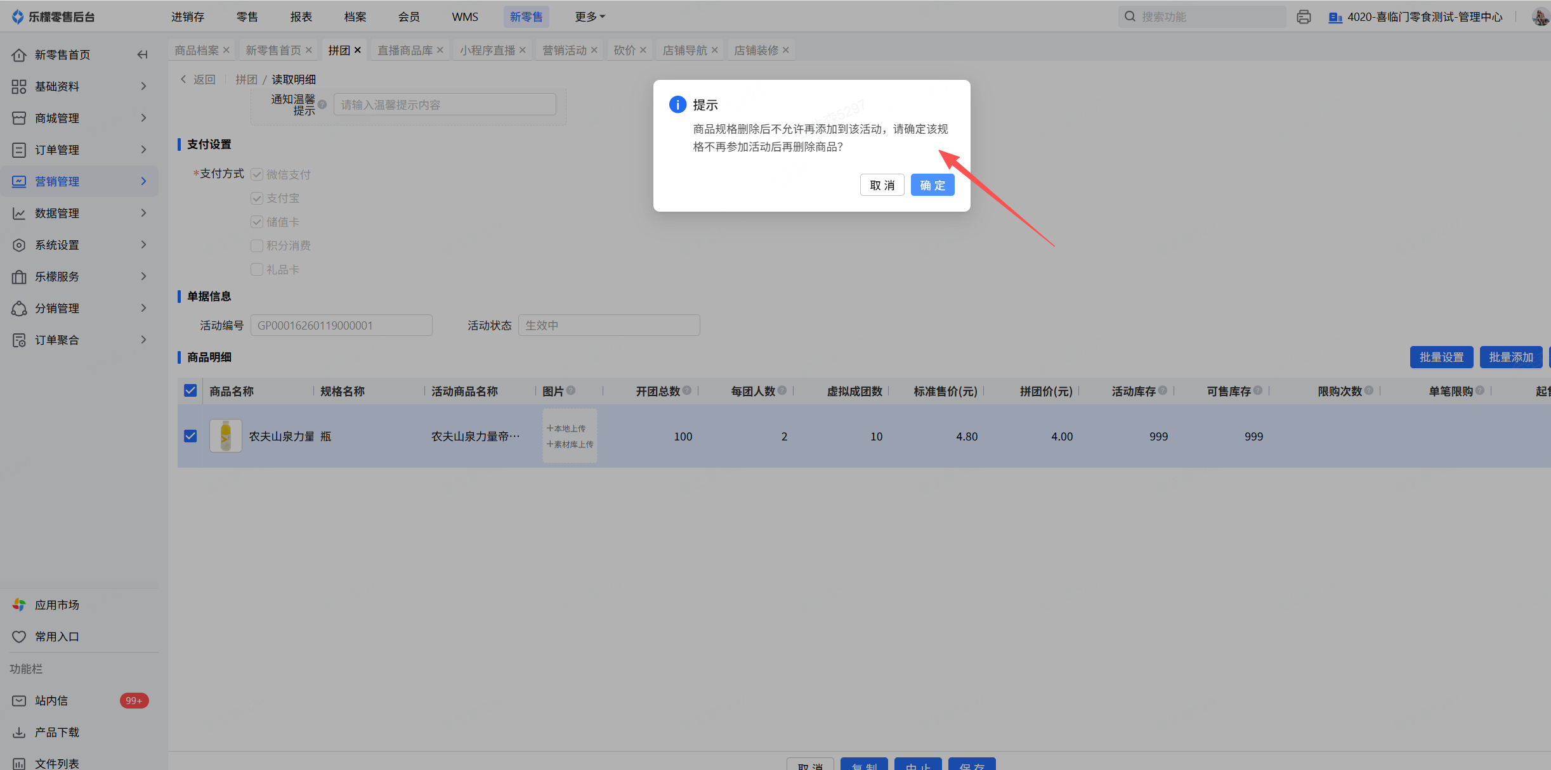Enable the 积分消费 payment checkbox

tap(257, 246)
